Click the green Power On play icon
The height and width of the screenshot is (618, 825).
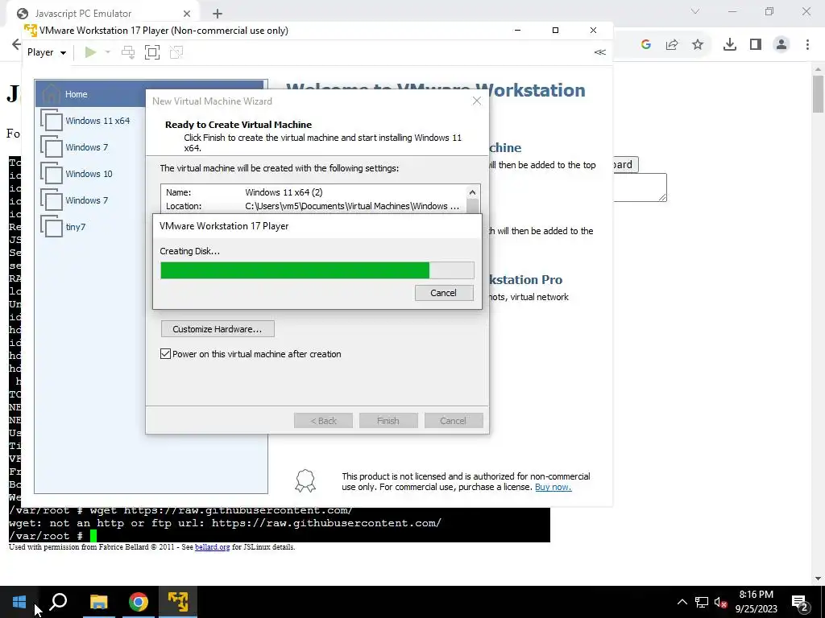point(90,52)
